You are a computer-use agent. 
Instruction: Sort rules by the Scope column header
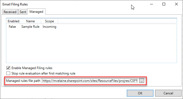pos(49,21)
